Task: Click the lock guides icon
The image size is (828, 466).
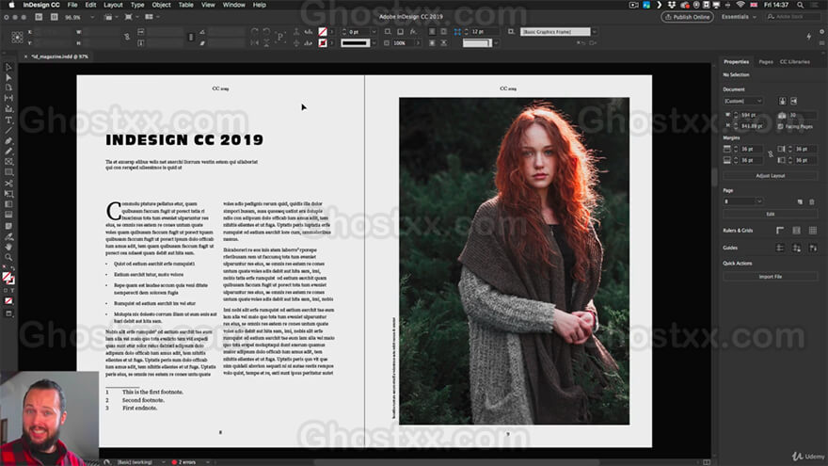Action: click(x=796, y=248)
